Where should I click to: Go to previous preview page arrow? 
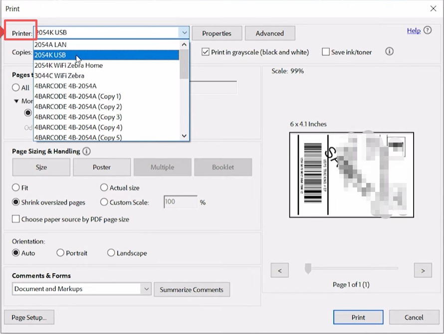[x=280, y=271]
